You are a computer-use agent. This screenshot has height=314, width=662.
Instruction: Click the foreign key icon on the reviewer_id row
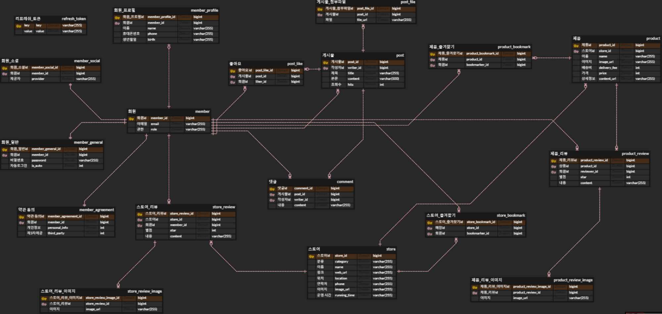tap(553, 172)
